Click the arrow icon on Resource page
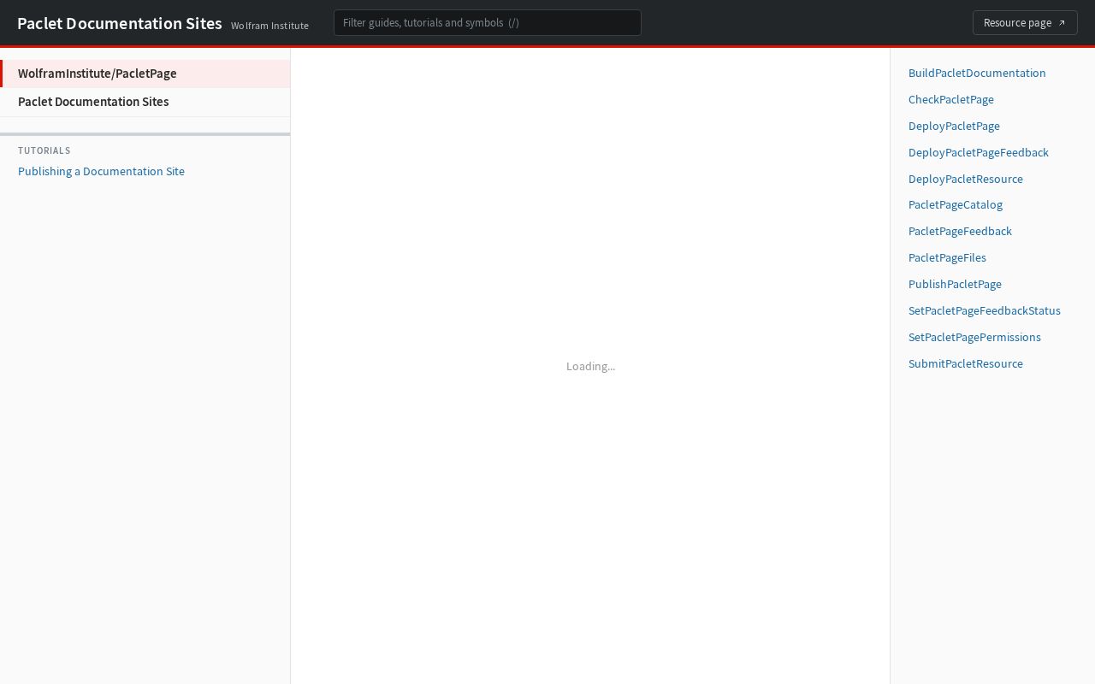The width and height of the screenshot is (1095, 684). (1062, 23)
